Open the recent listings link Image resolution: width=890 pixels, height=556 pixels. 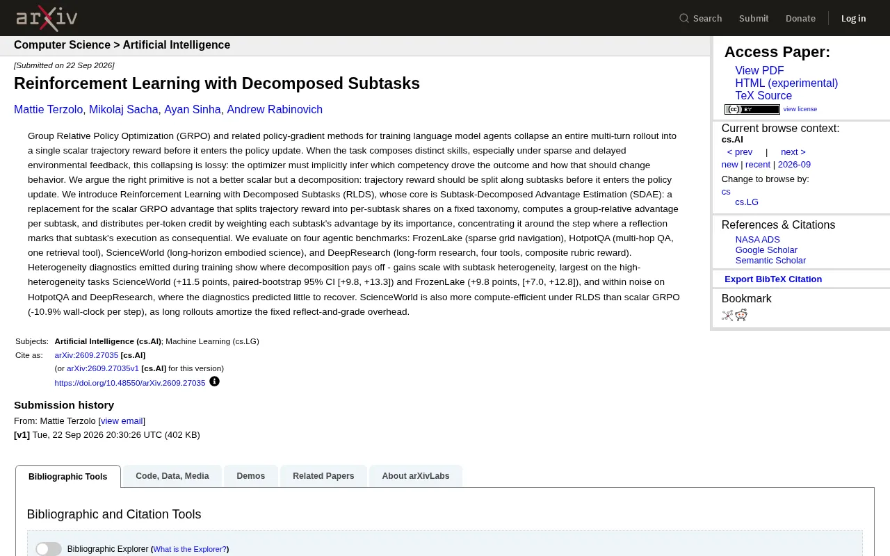(758, 165)
